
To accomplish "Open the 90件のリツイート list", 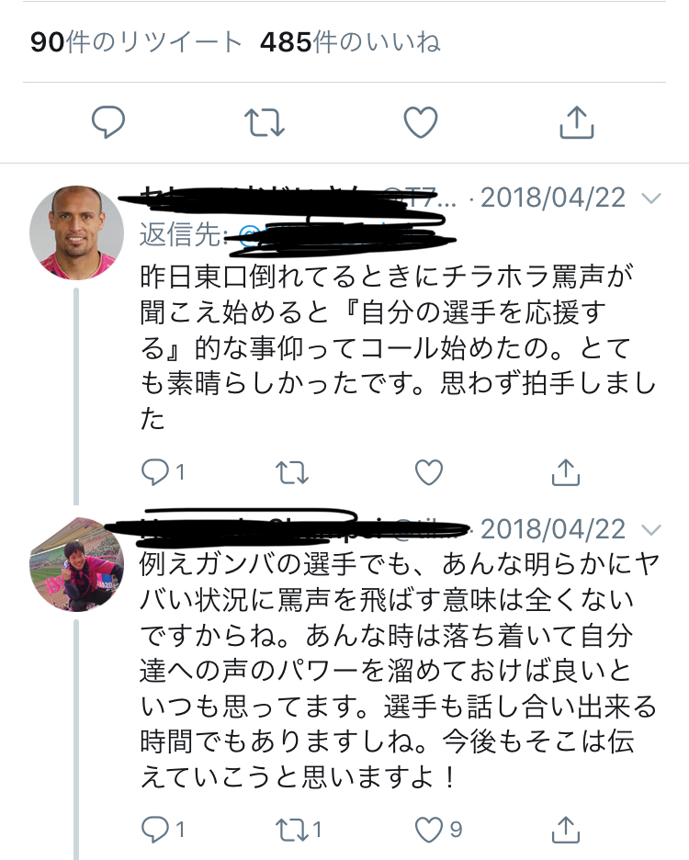I will click(136, 42).
